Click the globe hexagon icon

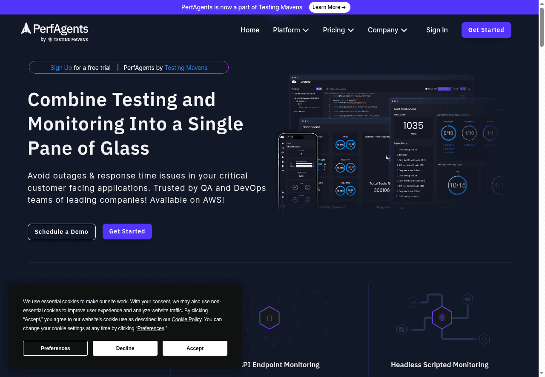[442, 317]
